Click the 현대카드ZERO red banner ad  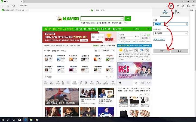coord(79,37)
